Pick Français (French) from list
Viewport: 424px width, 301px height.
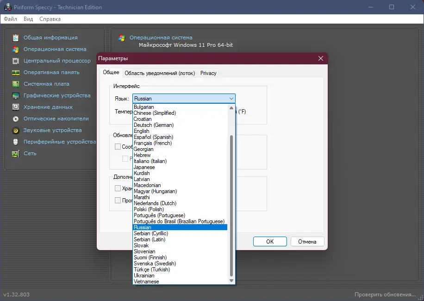(181, 143)
